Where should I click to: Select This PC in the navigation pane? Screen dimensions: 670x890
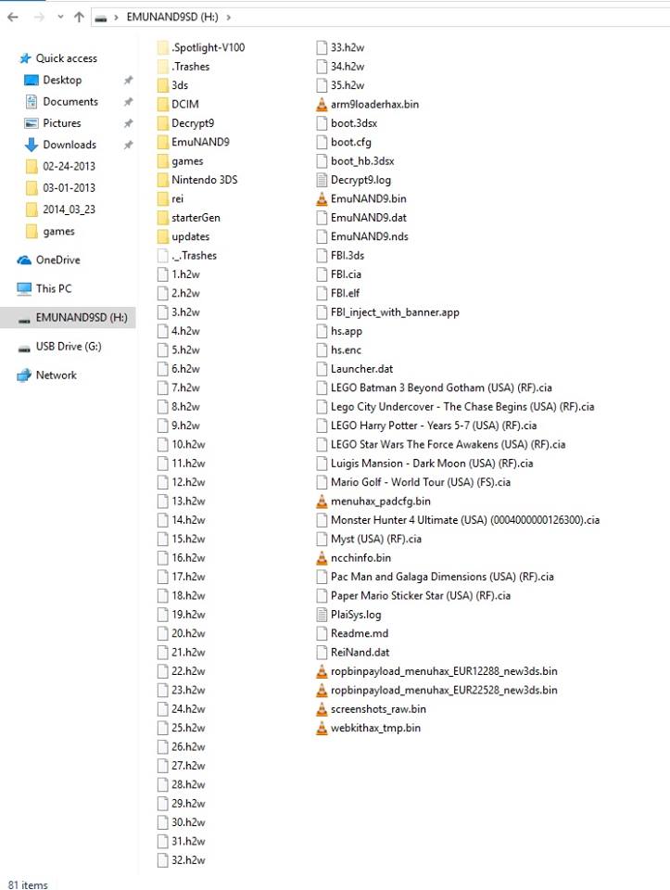(x=54, y=288)
